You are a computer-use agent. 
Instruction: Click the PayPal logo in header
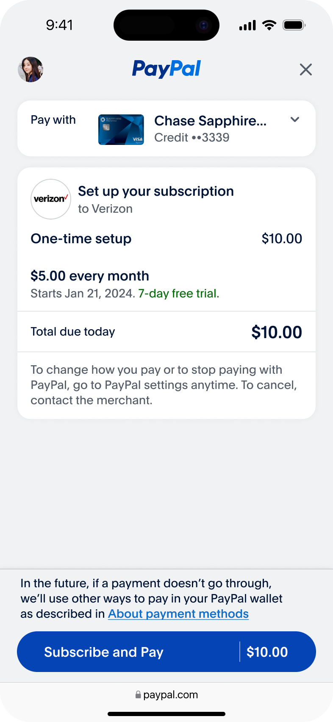click(x=166, y=69)
